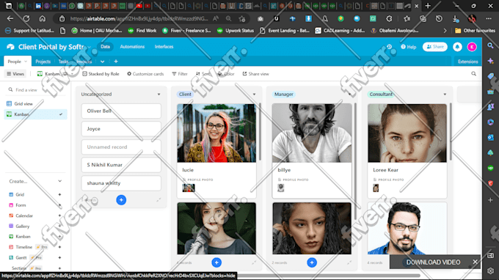Open the shauna whitty card

pyautogui.click(x=121, y=183)
